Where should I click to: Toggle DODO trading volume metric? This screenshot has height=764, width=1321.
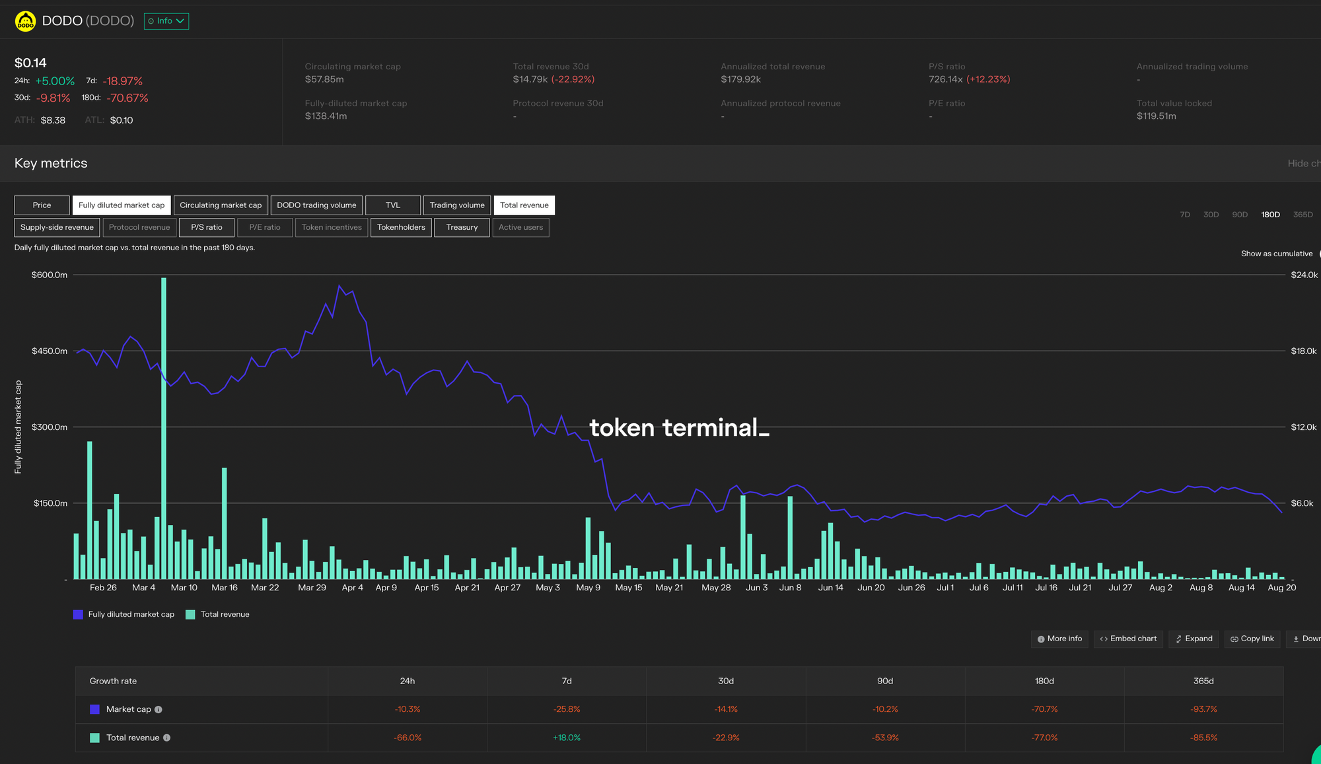pos(316,205)
